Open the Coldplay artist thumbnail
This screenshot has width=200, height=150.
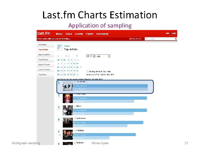(x=68, y=135)
